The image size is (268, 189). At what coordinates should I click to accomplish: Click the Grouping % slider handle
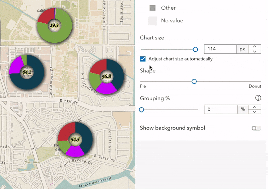141,110
